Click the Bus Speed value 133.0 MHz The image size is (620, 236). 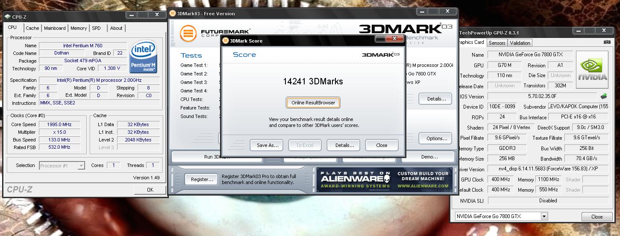pyautogui.click(x=59, y=140)
